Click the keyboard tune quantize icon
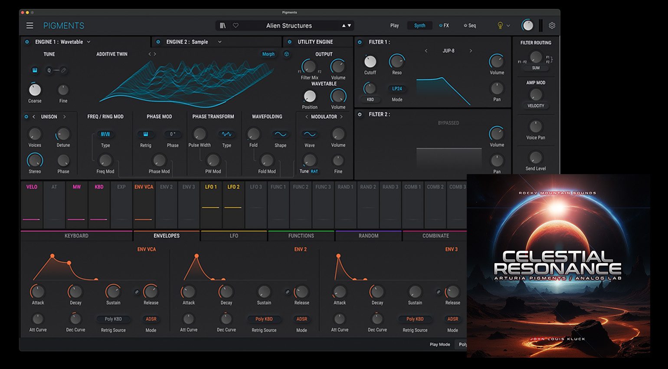The image size is (668, 369). point(35,70)
